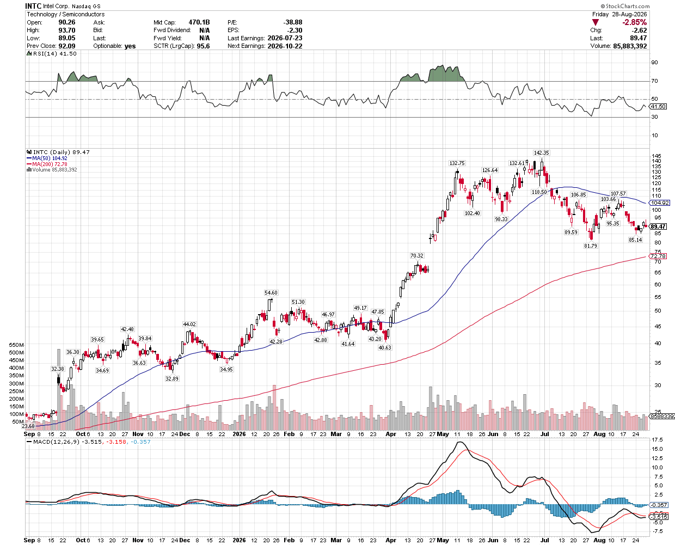Click the StockCharts.com copyright text

[x=625, y=6]
